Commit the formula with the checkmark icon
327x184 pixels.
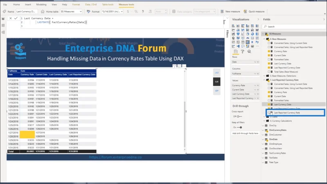click(x=16, y=18)
